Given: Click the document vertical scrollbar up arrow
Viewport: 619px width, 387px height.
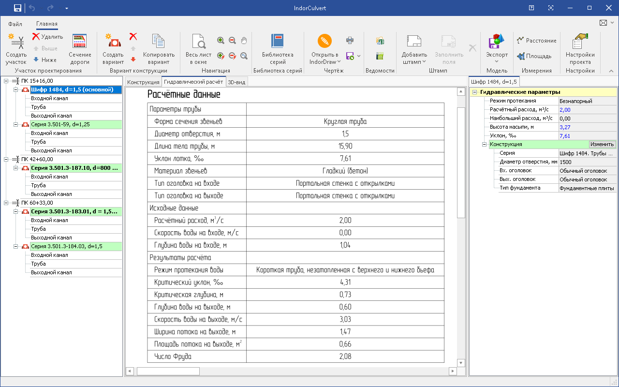Looking at the screenshot, I should (x=461, y=91).
